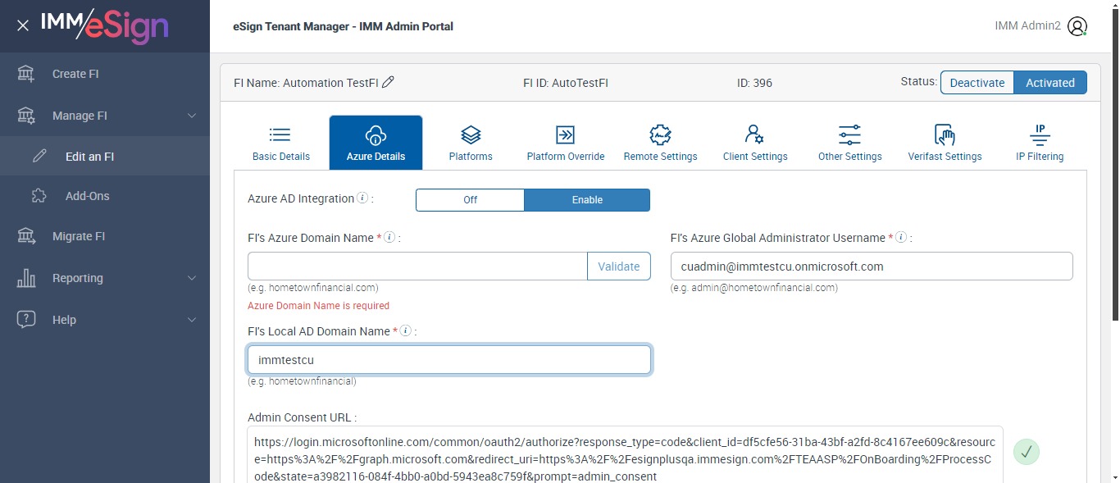Click the green checkmark beside Admin Consent URL
Viewport: 1120px width, 483px height.
click(x=1027, y=452)
